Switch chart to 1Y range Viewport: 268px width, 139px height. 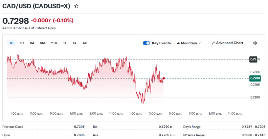[65, 43]
